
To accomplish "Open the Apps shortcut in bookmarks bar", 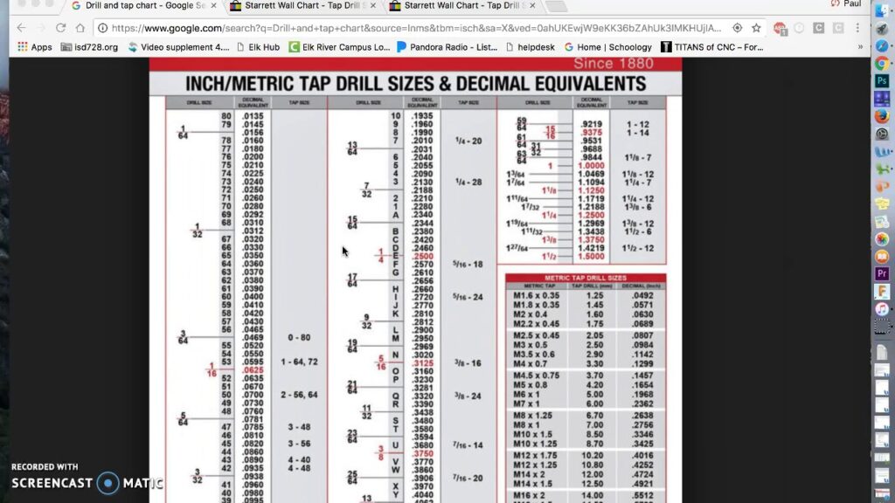I will click(35, 47).
